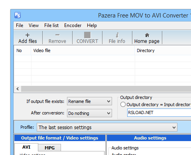Click the 'Output file format / Video settings' header
This screenshot has width=191, height=155.
[x=60, y=138]
